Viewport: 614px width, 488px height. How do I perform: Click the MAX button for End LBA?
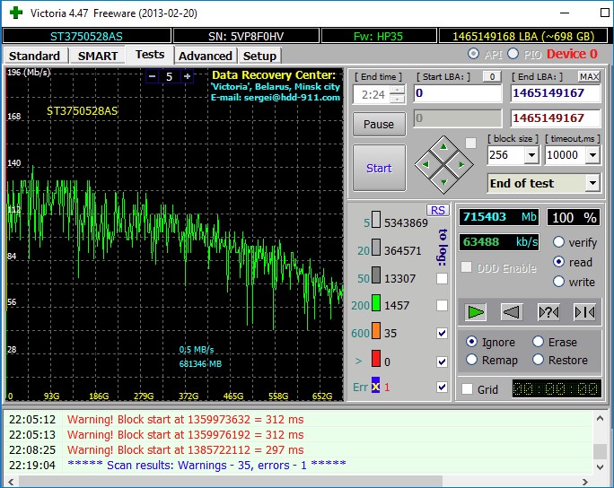589,76
